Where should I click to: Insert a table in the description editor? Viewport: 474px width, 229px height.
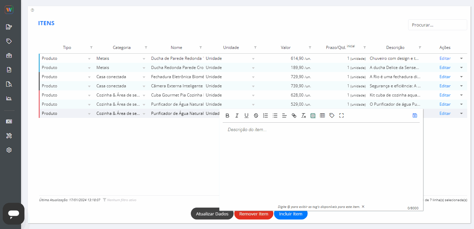[x=323, y=116]
